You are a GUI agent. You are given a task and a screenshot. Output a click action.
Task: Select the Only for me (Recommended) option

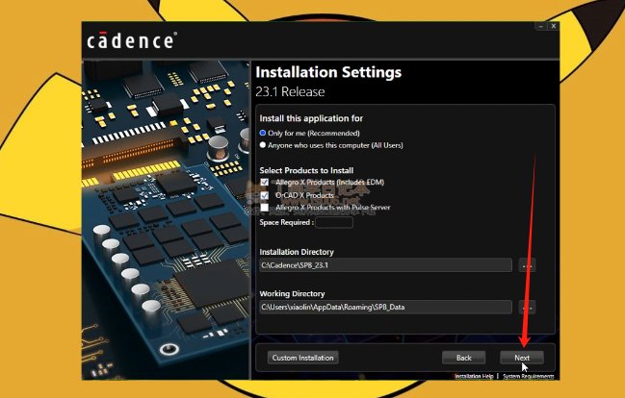[263, 133]
